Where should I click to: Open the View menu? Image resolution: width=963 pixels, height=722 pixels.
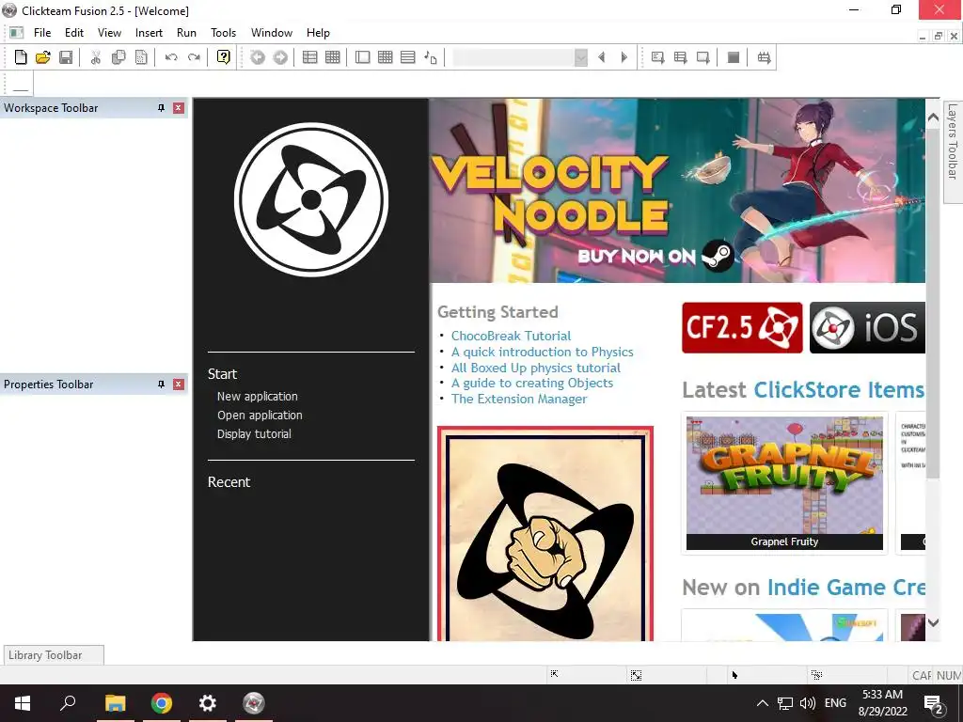point(109,33)
